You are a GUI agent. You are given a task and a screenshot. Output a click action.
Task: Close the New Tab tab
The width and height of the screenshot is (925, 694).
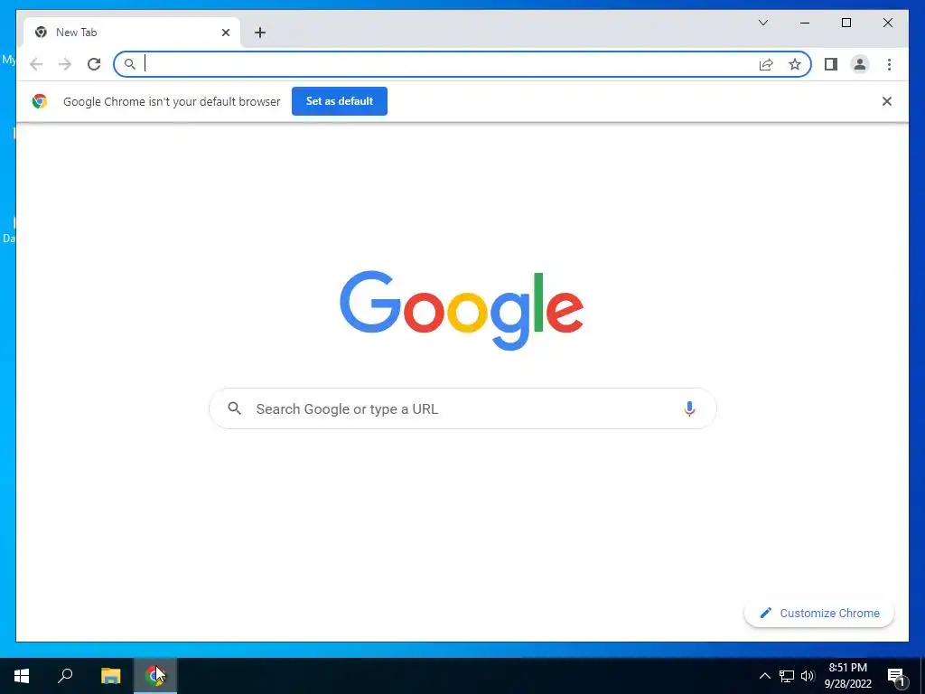225,33
